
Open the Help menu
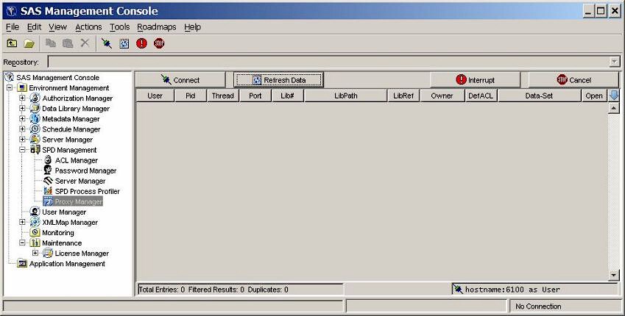[192, 27]
